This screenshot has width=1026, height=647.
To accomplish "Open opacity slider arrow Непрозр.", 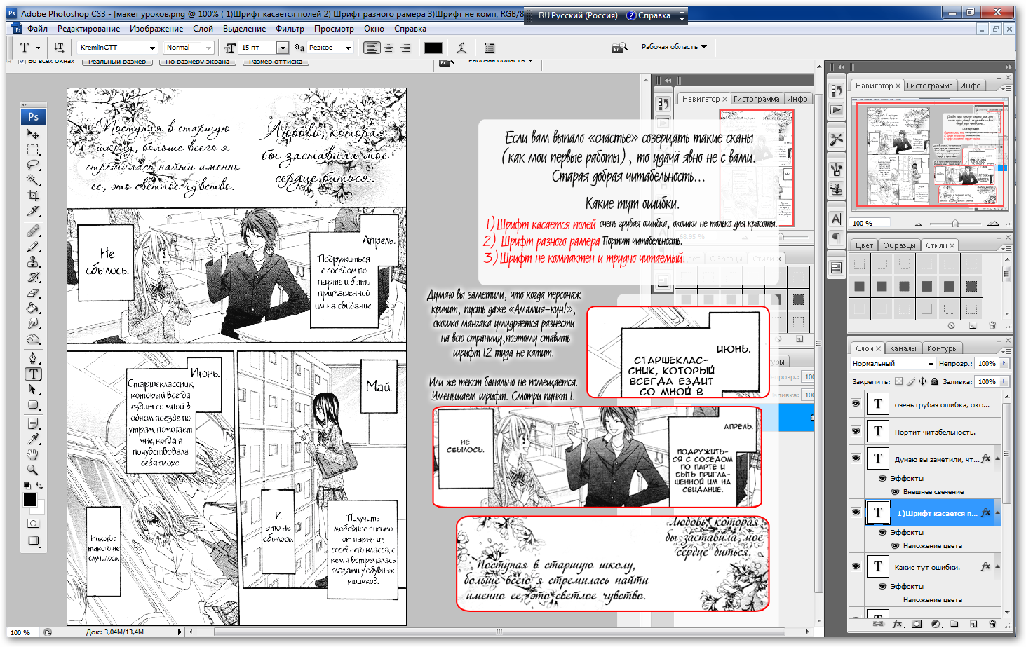I will [1004, 363].
